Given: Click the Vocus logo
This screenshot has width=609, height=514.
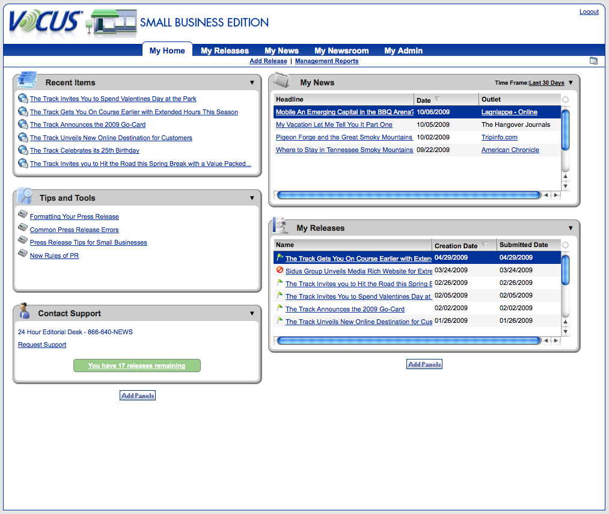Looking at the screenshot, I should pos(45,22).
